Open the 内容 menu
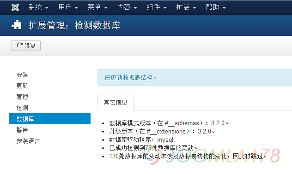Image resolution: width=292 pixels, height=174 pixels. click(x=127, y=7)
